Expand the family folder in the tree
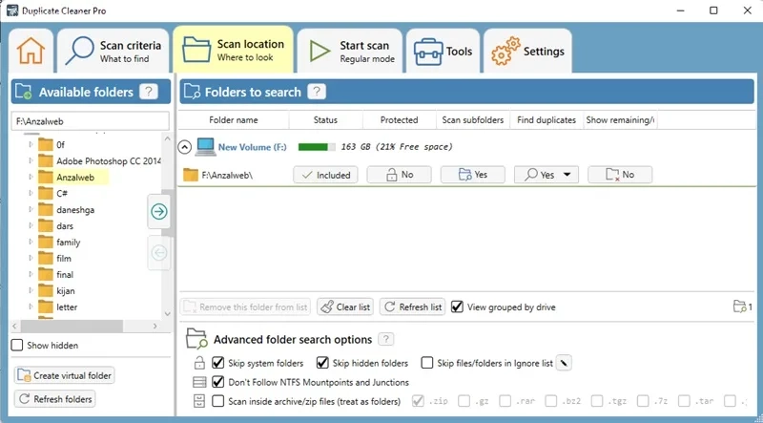This screenshot has width=763, height=423. 31,242
